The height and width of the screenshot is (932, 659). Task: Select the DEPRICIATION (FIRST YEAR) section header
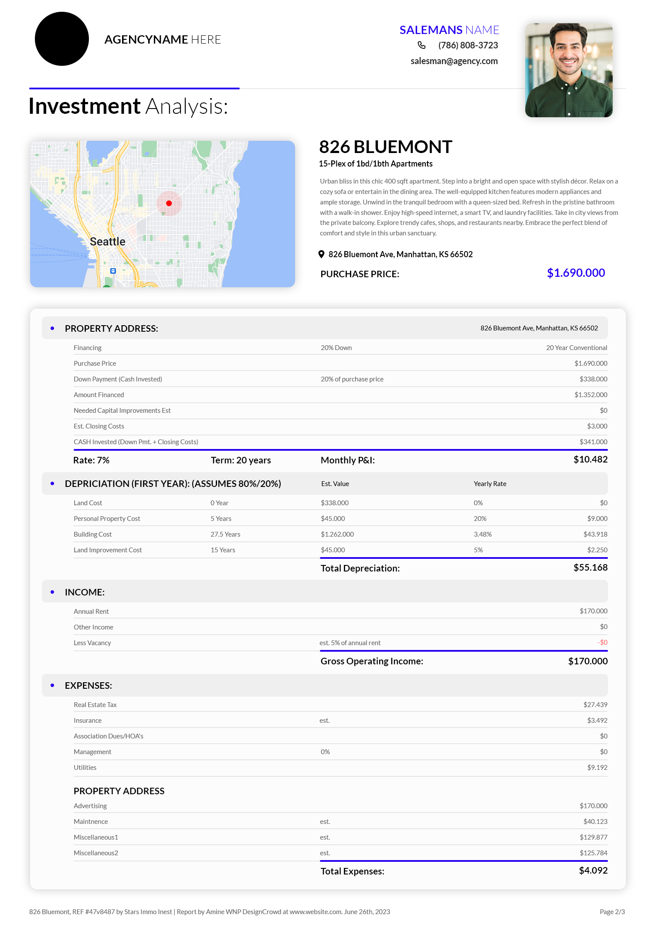tap(173, 483)
